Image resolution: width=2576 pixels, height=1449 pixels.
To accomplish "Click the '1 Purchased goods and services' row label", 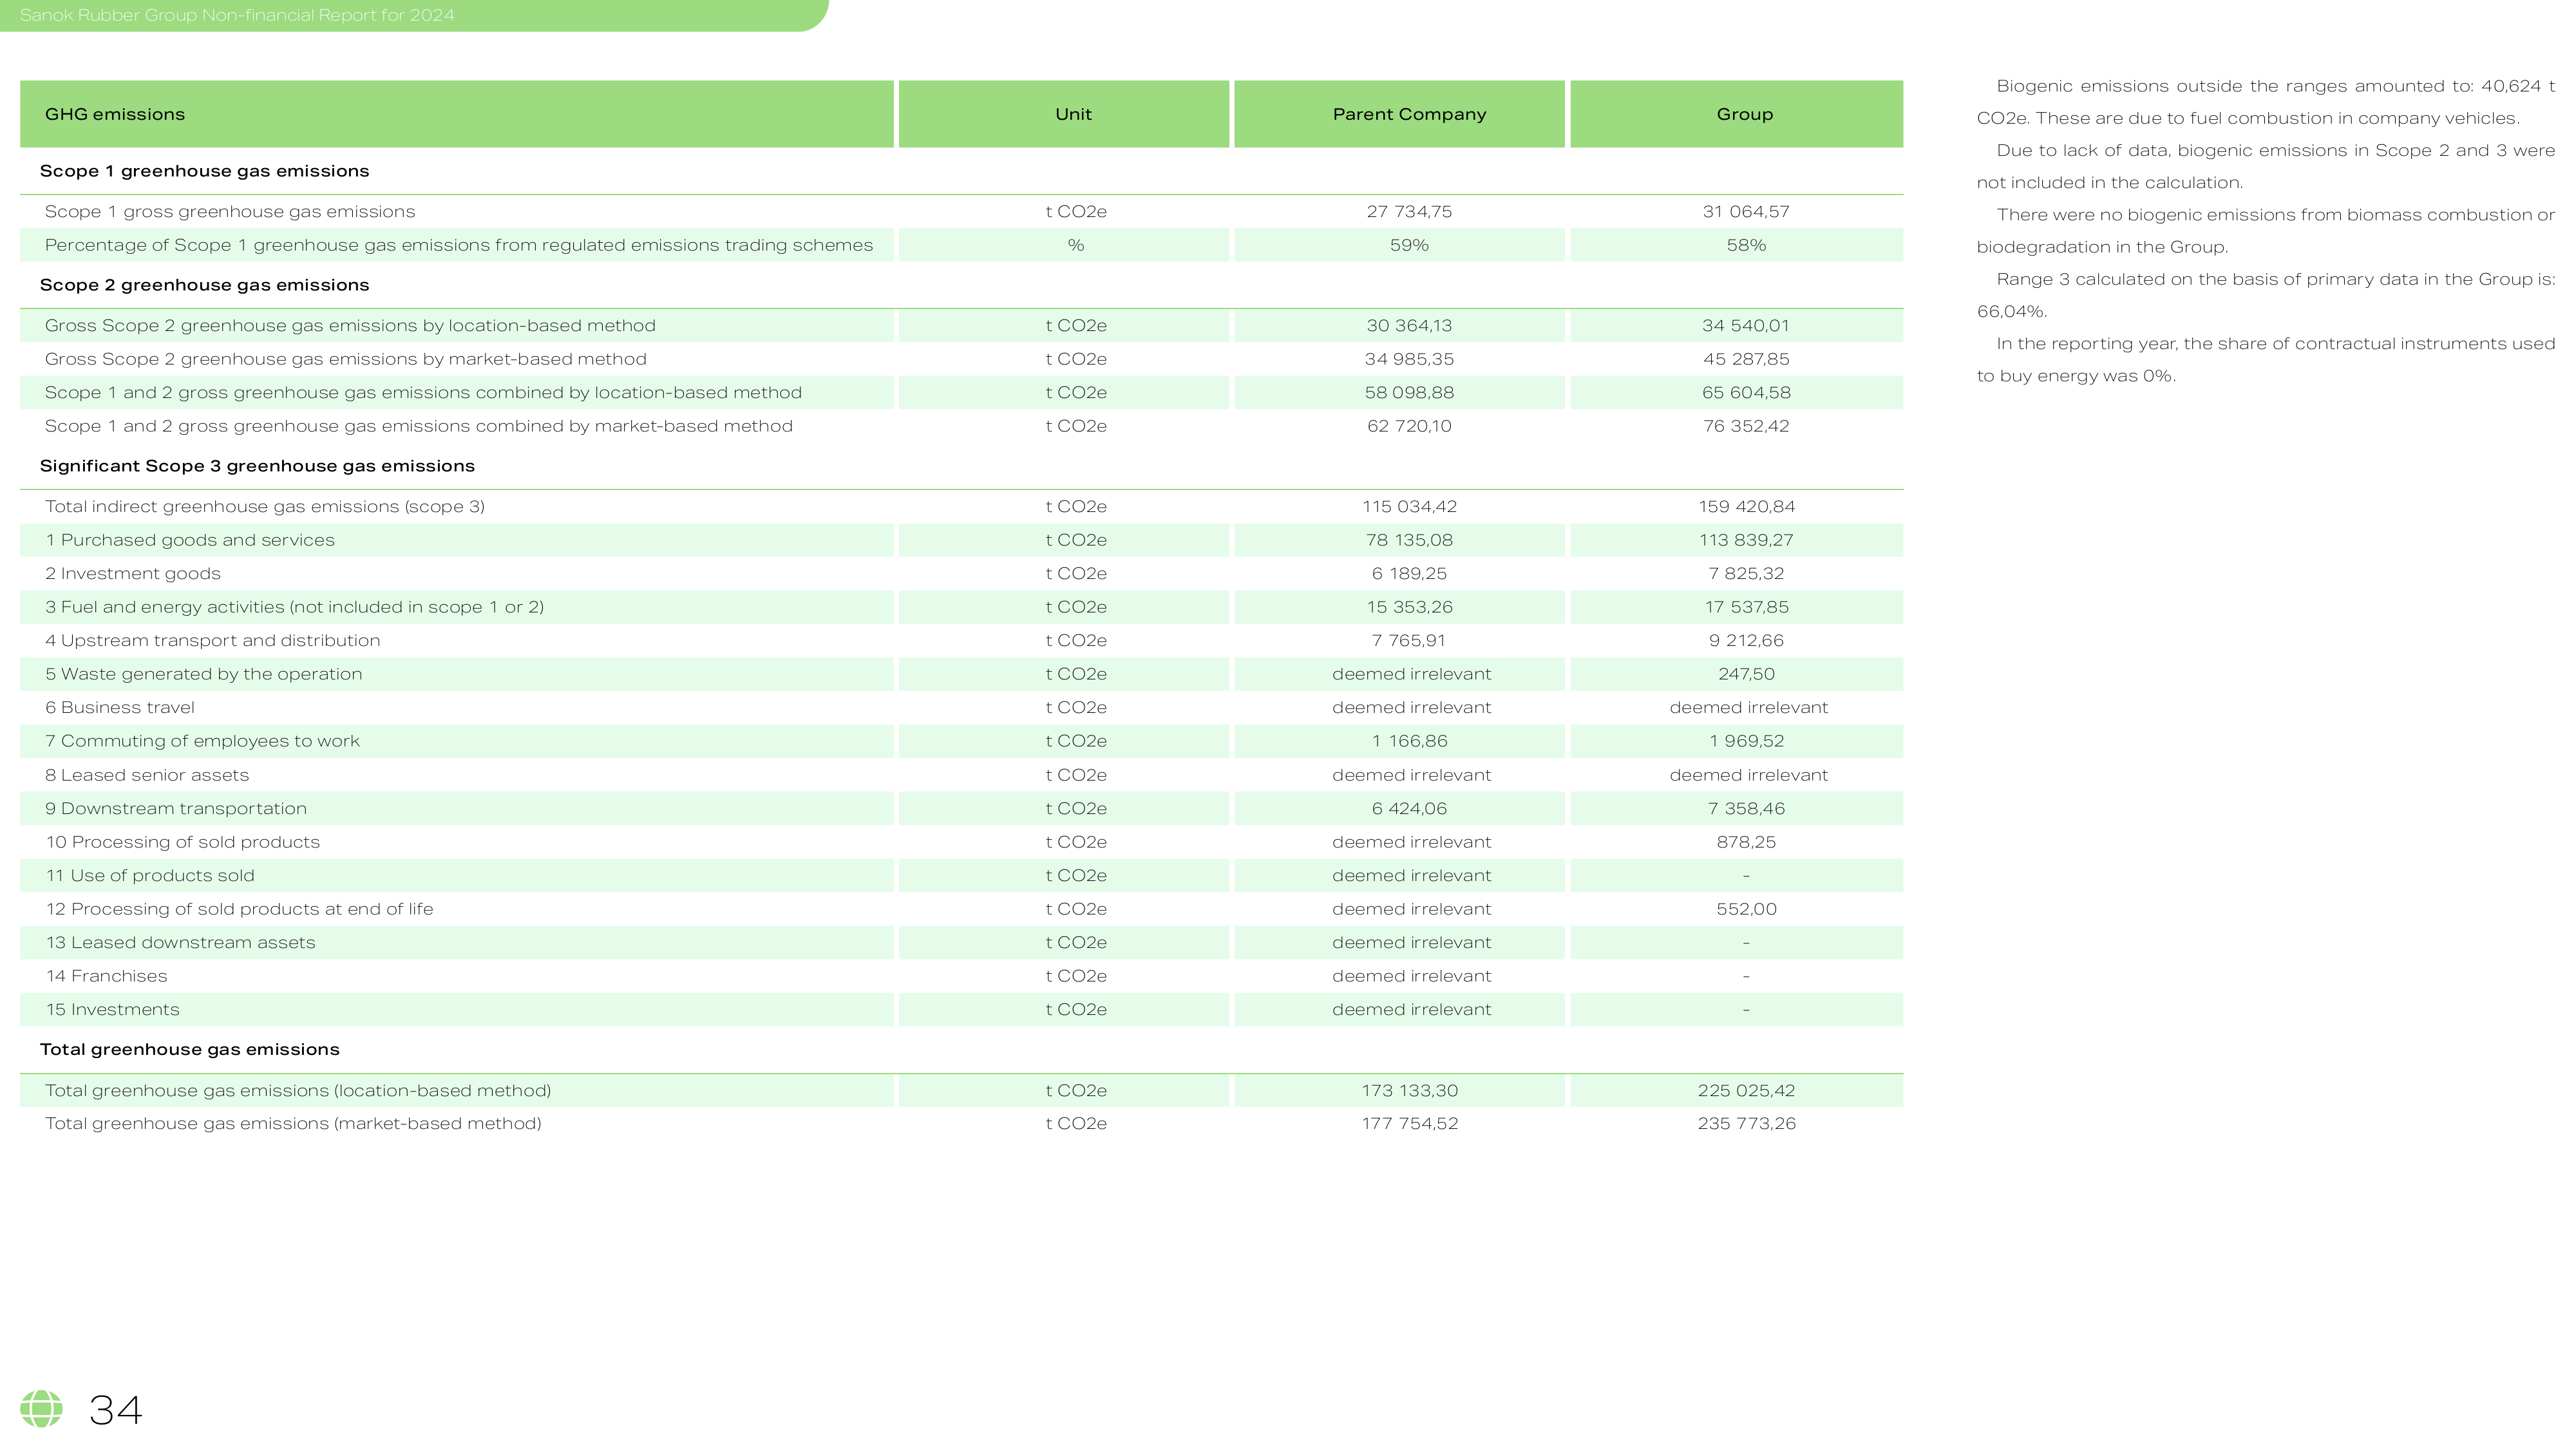I will [190, 540].
